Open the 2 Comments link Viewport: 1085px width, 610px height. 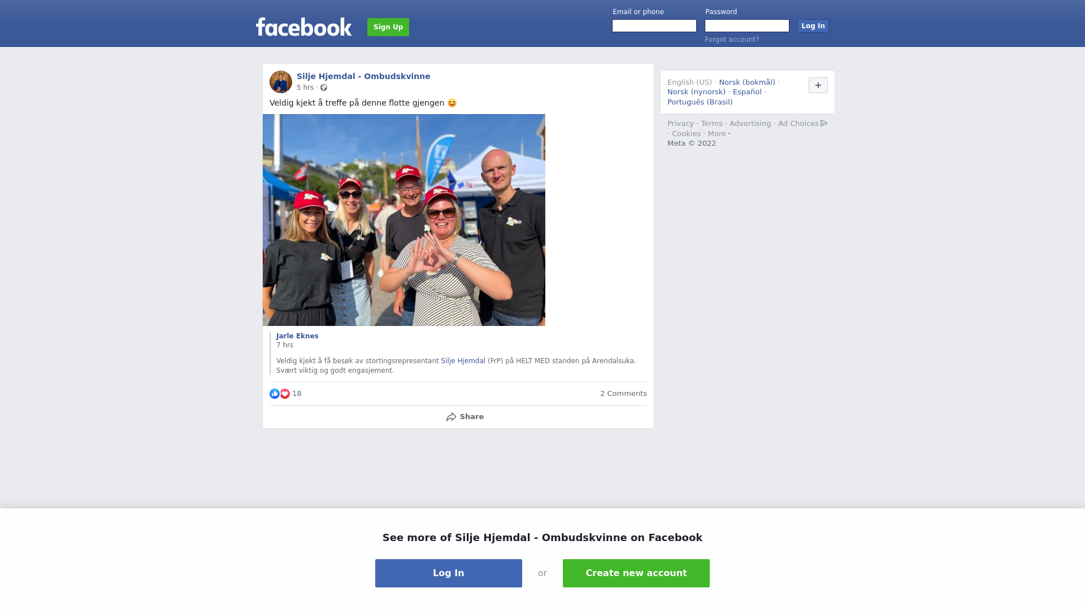coord(623,394)
